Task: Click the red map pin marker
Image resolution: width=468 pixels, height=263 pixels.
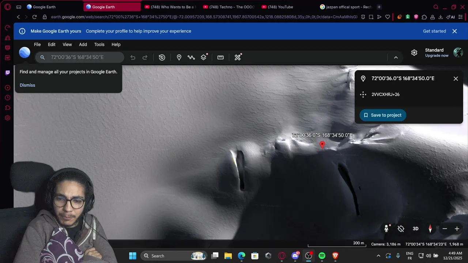Action: (x=322, y=145)
